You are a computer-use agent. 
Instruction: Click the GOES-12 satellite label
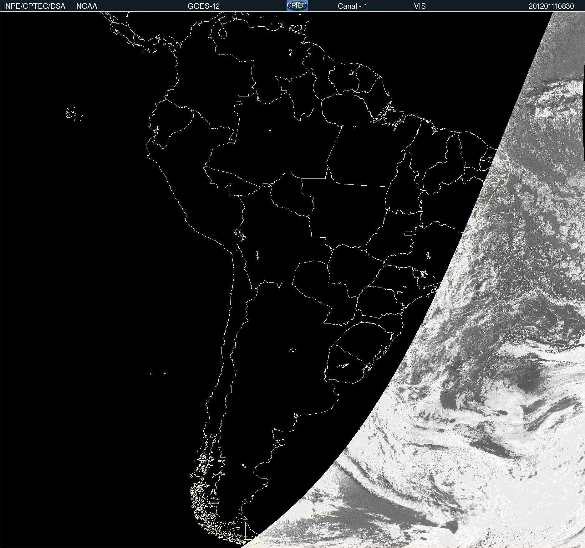(x=204, y=6)
